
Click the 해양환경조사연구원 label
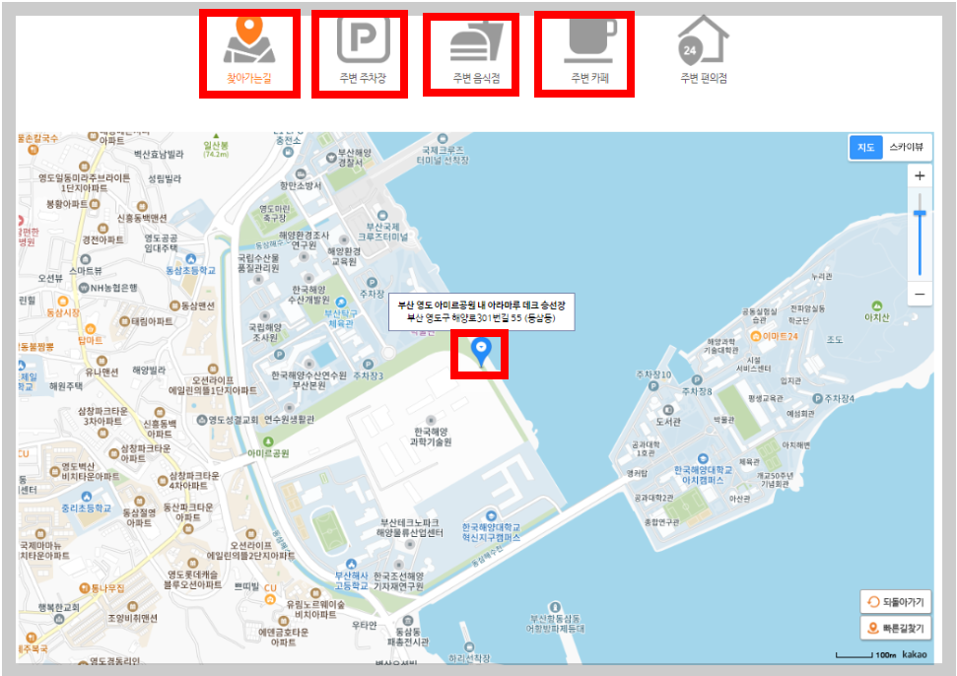coord(304,239)
